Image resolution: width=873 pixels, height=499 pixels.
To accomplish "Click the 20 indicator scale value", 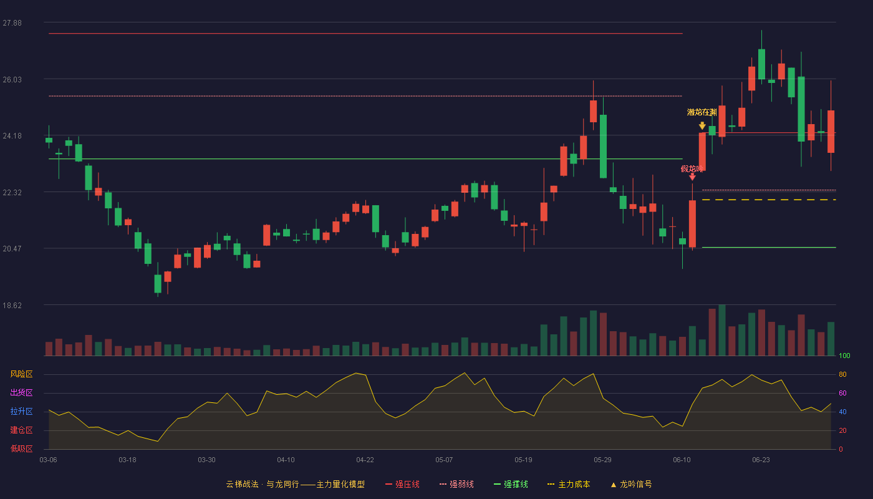I will pyautogui.click(x=842, y=430).
